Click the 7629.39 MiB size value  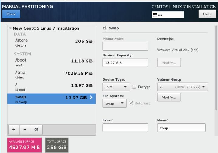[x=79, y=73]
